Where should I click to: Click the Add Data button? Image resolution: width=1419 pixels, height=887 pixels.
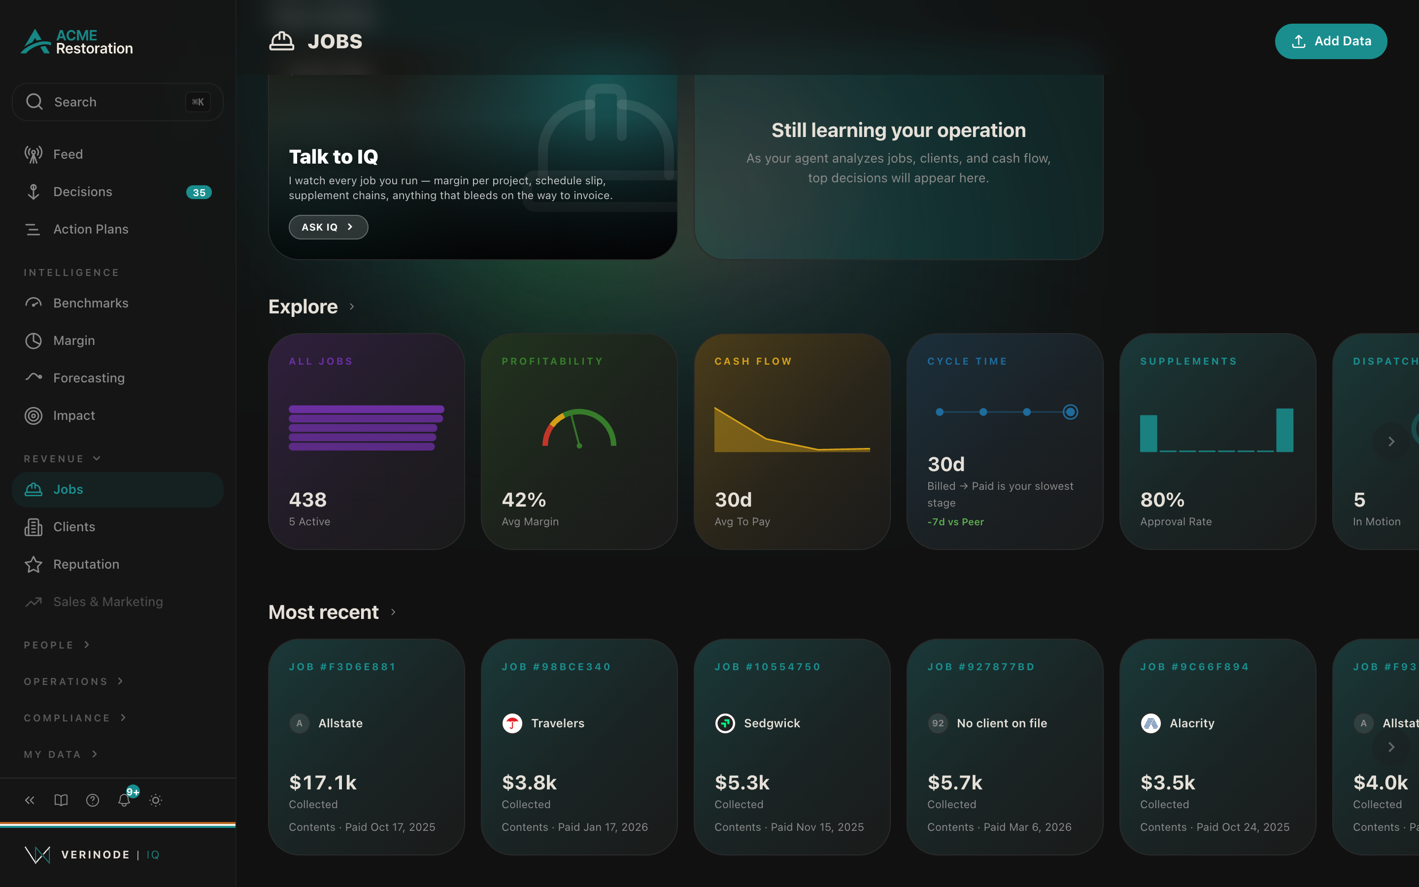[x=1330, y=41]
